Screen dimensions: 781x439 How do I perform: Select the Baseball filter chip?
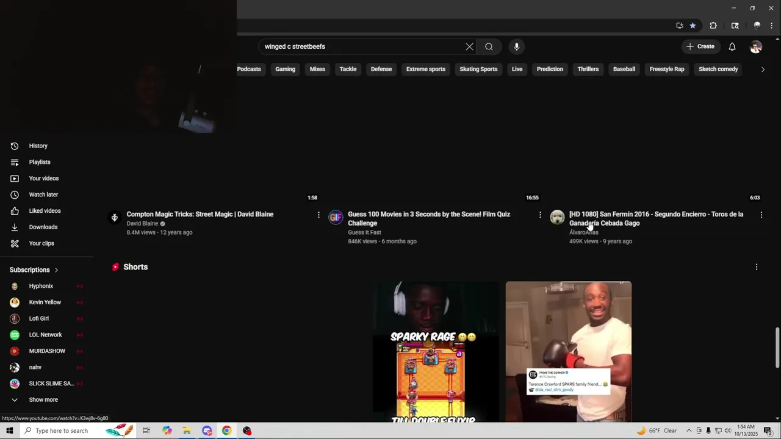tap(624, 69)
